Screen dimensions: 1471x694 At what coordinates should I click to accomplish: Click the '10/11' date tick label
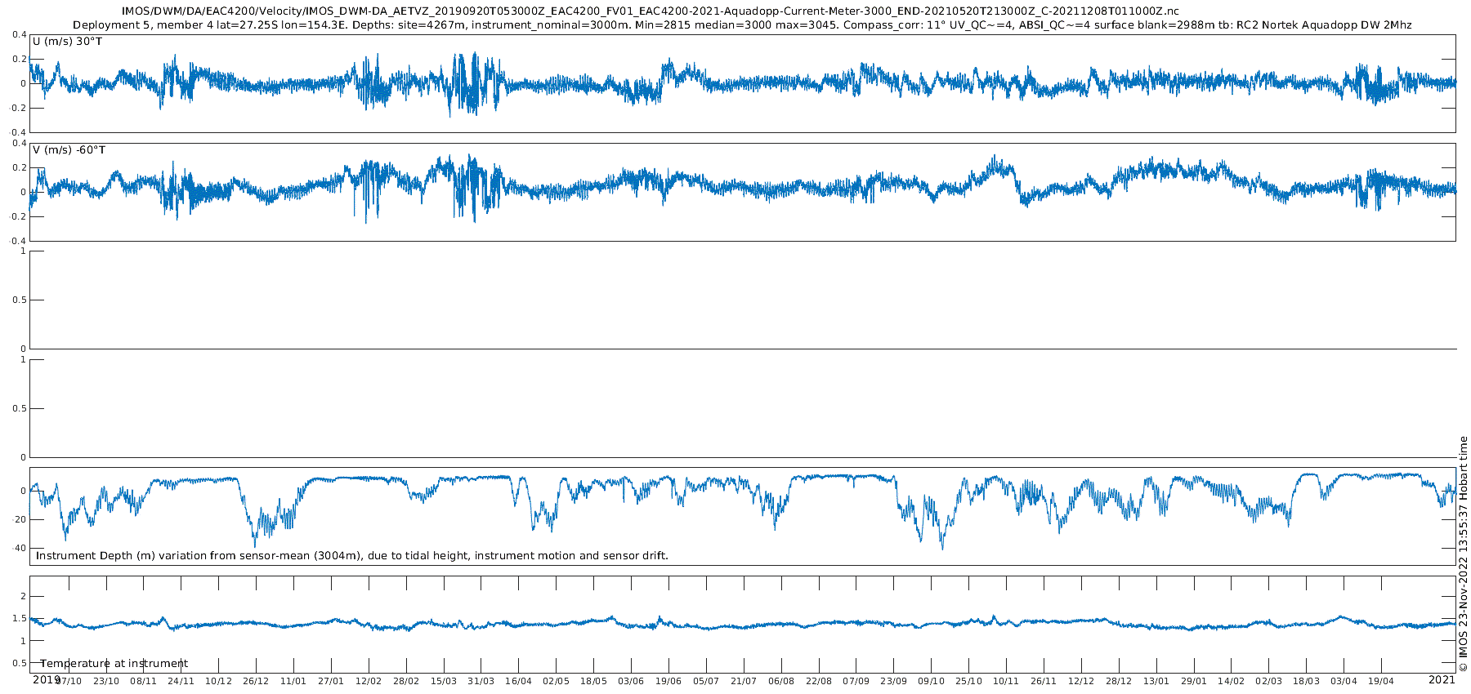tap(1006, 681)
